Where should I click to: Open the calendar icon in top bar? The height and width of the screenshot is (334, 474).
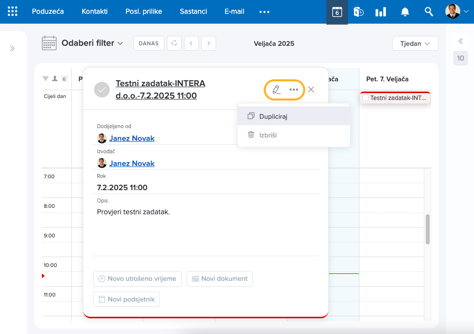(337, 12)
